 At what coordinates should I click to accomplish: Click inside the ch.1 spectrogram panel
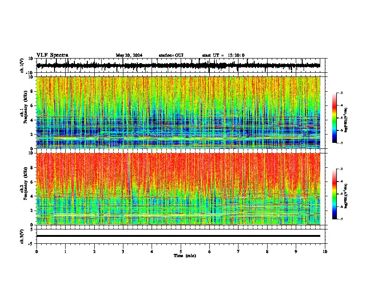pos(178,112)
